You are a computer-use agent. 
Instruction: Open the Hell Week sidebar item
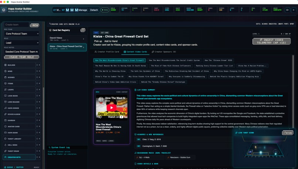[x=19, y=145]
